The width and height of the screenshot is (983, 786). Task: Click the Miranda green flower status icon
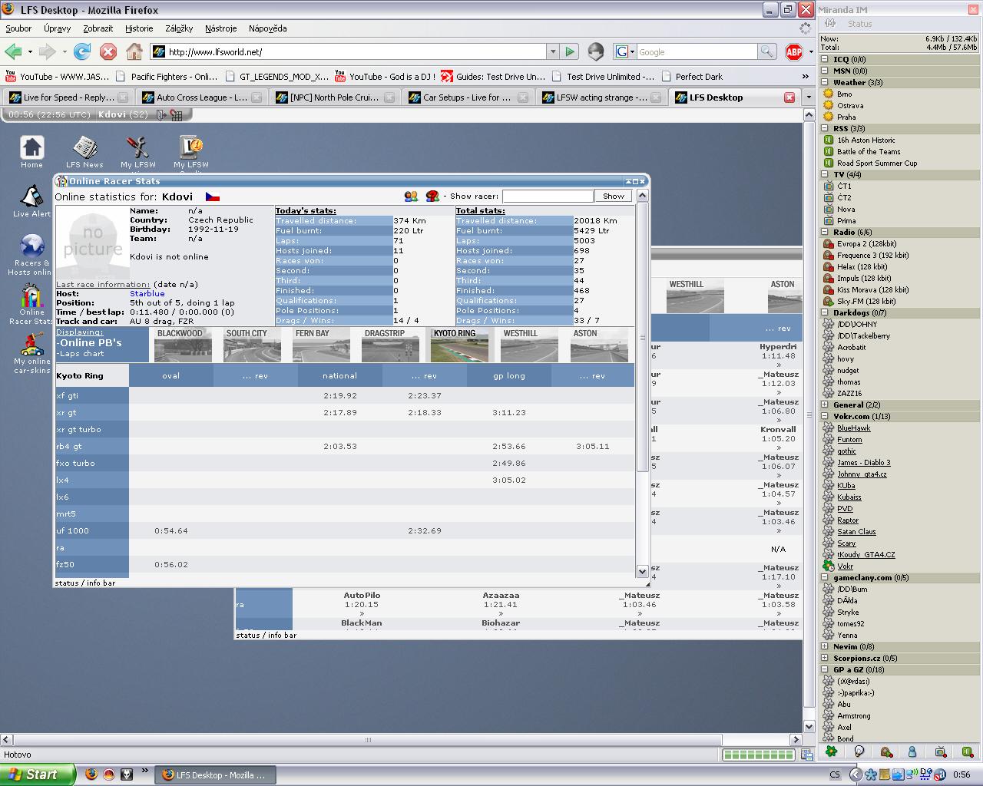(x=831, y=752)
